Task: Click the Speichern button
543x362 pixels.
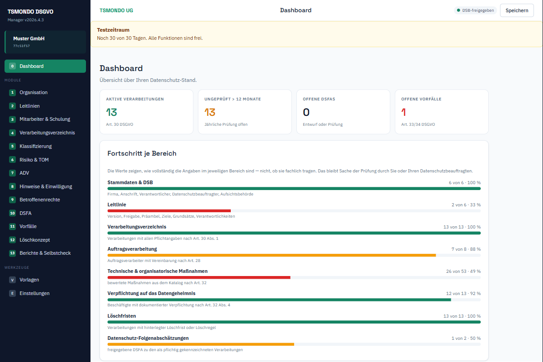Action: [x=517, y=10]
